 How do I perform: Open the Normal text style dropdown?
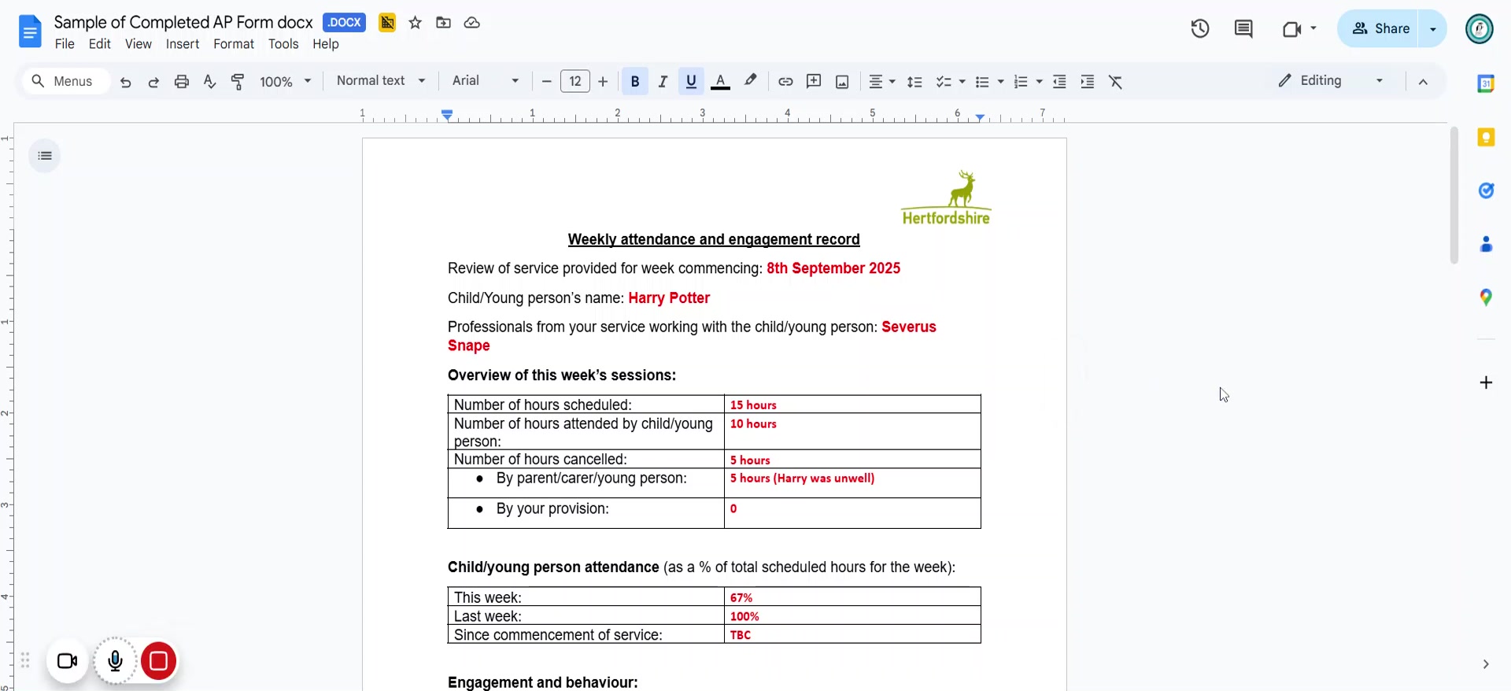(x=381, y=81)
